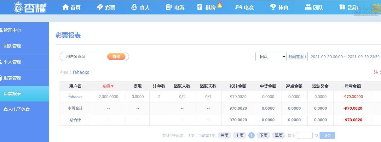The image size is (381, 142).
Task: Click the 盈亏金额 column header
Action: pyautogui.click(x=353, y=86)
